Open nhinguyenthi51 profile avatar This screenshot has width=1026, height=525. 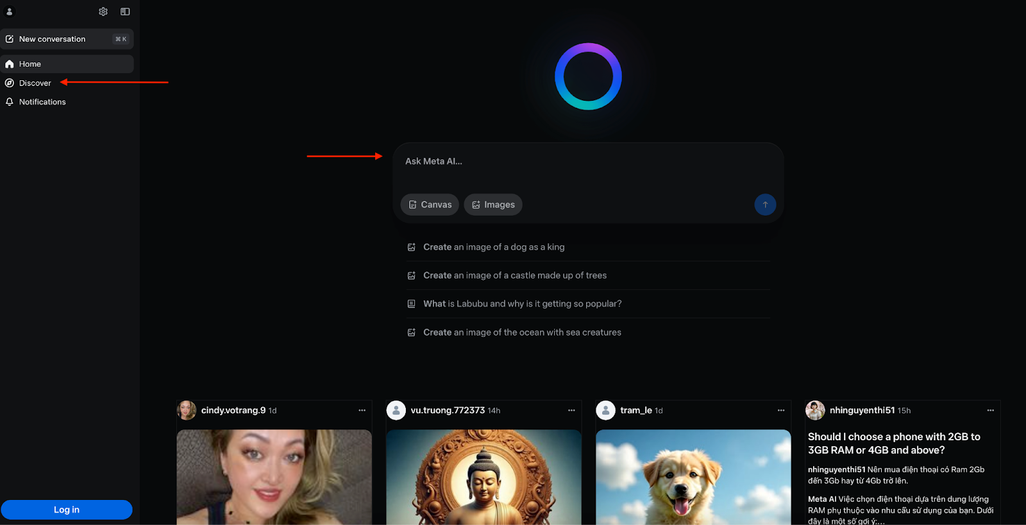[816, 410]
